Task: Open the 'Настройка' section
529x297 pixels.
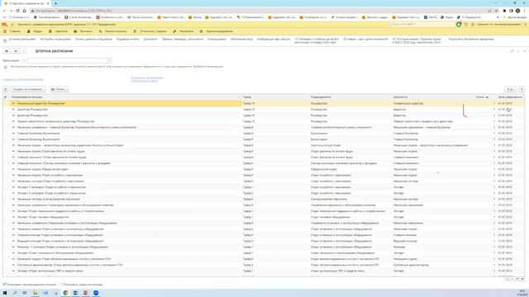Action: (183, 31)
